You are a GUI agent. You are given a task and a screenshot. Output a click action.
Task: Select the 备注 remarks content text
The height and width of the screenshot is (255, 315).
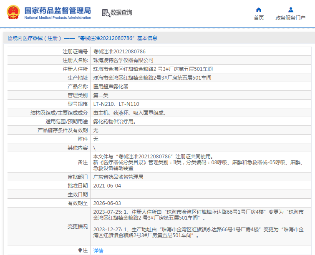[x=199, y=162]
